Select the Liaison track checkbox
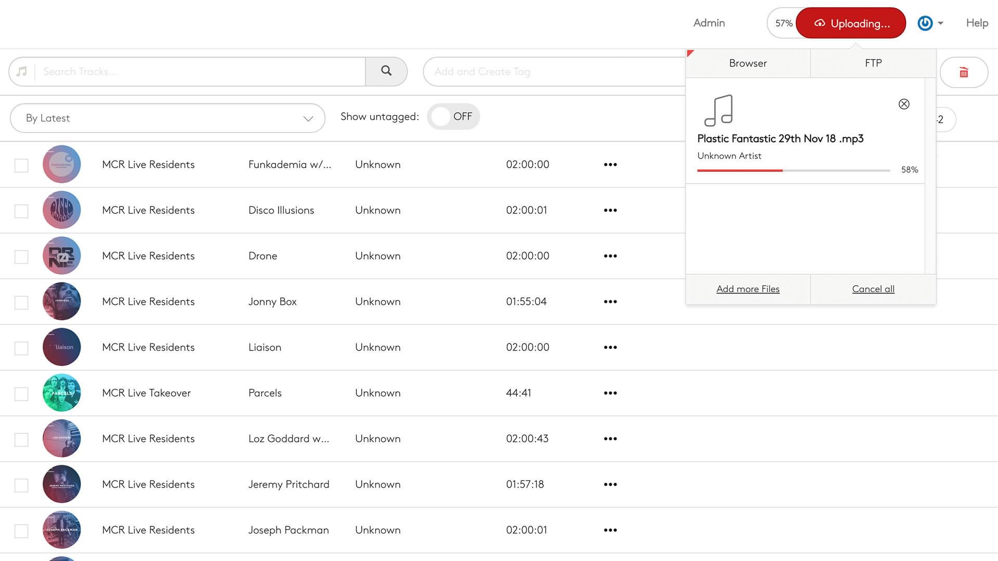Viewport: 998px width, 561px height. [x=21, y=348]
